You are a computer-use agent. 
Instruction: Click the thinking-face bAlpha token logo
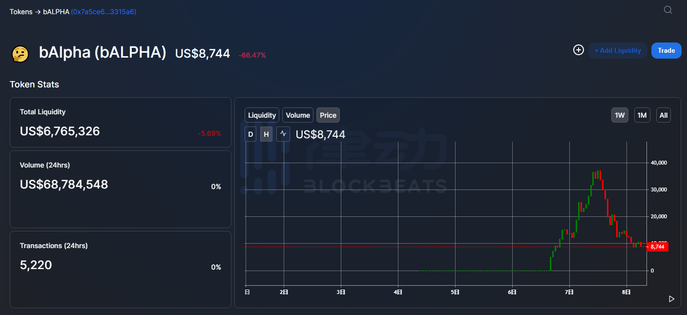(20, 54)
